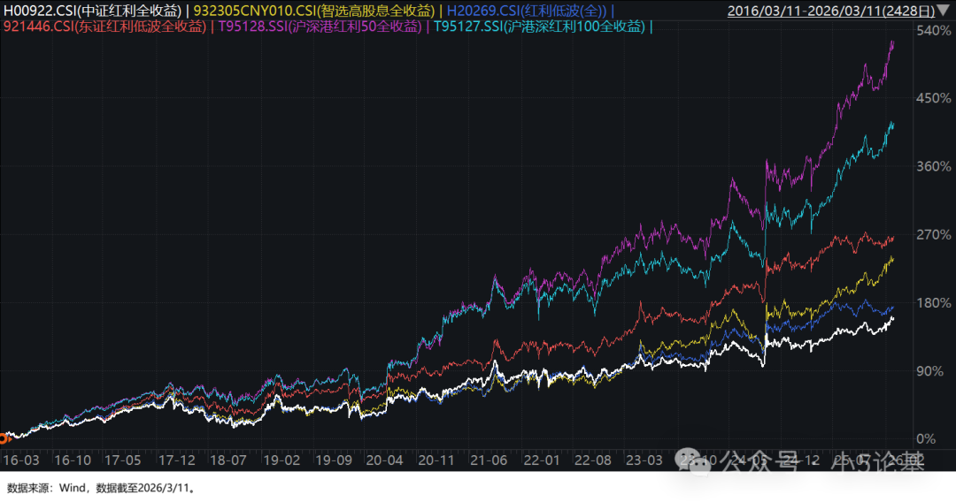The image size is (956, 502).
Task: Click the 数据来源 Wind source note text
Action: [x=100, y=487]
